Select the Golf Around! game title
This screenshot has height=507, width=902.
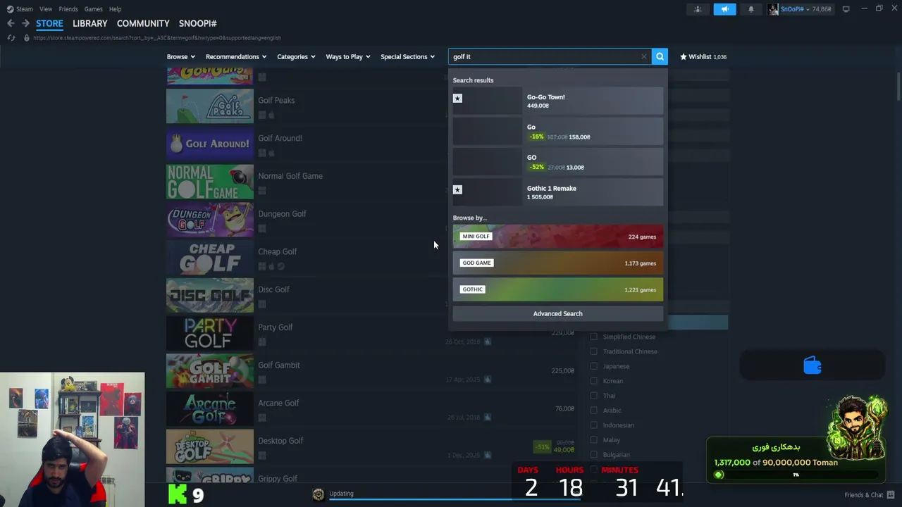point(280,138)
